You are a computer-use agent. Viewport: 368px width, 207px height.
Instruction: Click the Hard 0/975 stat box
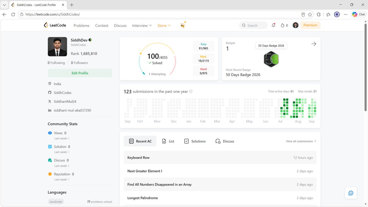[204, 71]
